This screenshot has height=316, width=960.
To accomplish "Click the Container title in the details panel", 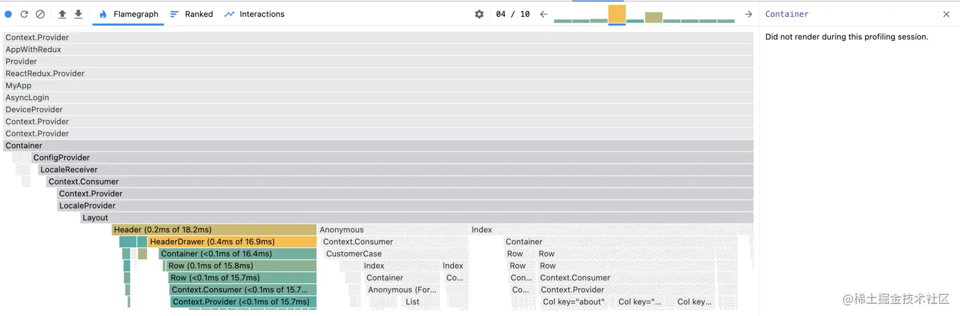I will (x=787, y=14).
